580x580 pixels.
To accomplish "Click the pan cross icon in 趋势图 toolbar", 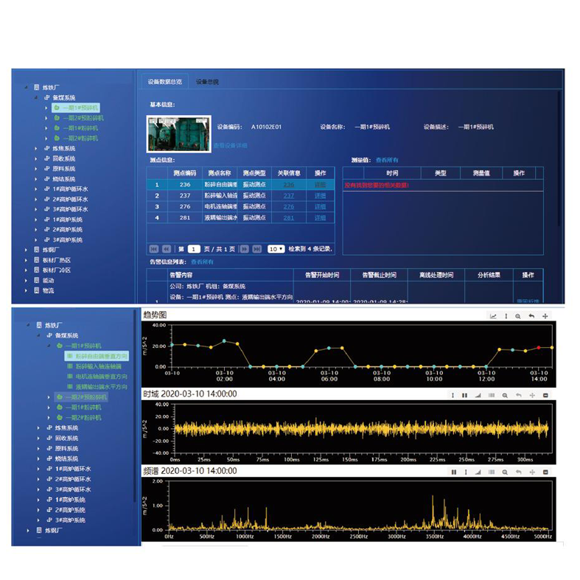I will (545, 315).
